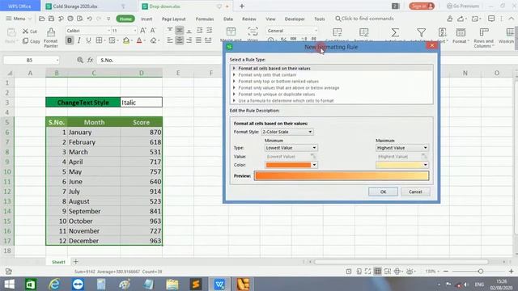This screenshot has width=518, height=291.
Task: Select rule 'Use a formula to determine which cells to format'
Action: pos(331,100)
